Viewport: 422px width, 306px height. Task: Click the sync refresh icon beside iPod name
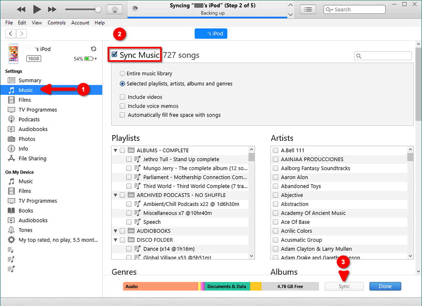click(x=94, y=49)
